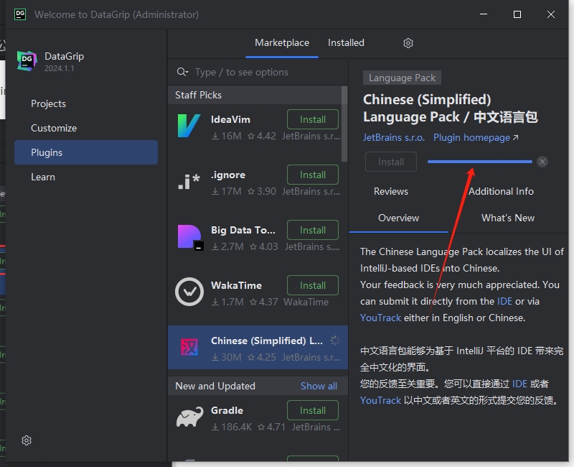Click the 17M downloads under .ignore

[x=227, y=191]
